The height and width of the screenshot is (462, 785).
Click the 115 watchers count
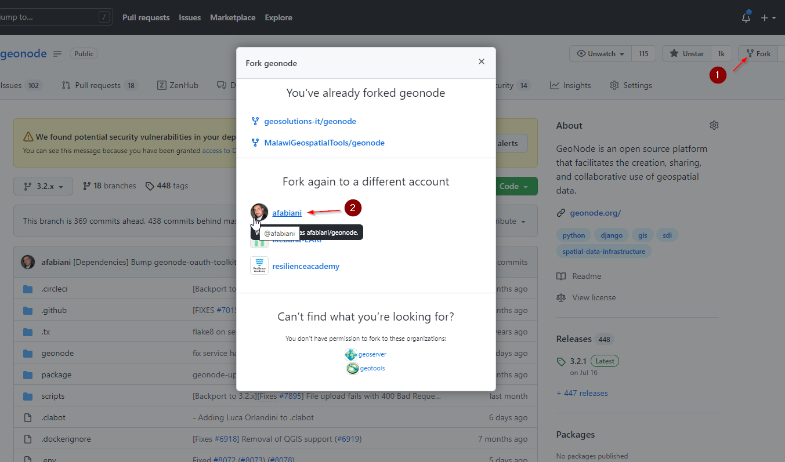tap(643, 53)
